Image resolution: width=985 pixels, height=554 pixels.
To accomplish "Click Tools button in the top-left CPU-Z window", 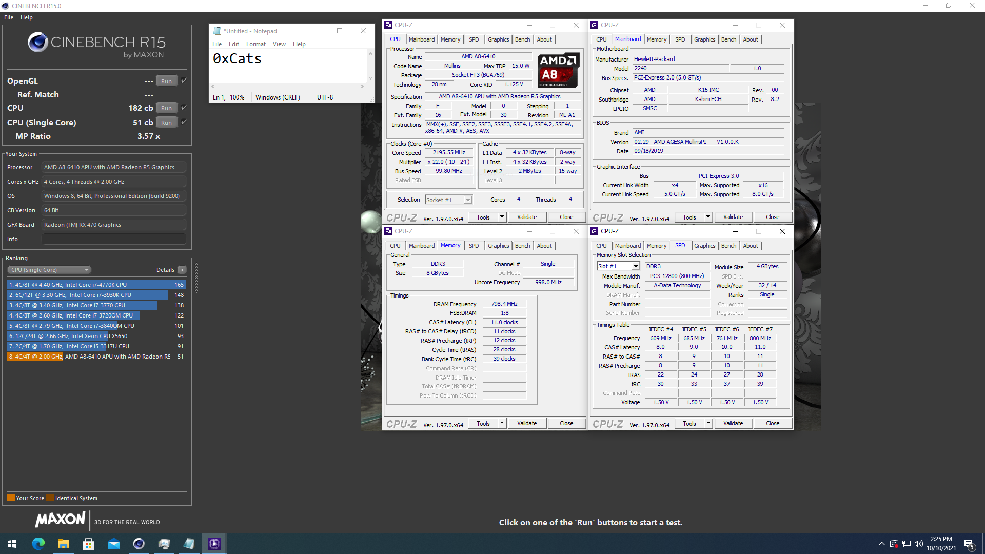I will (x=483, y=217).
